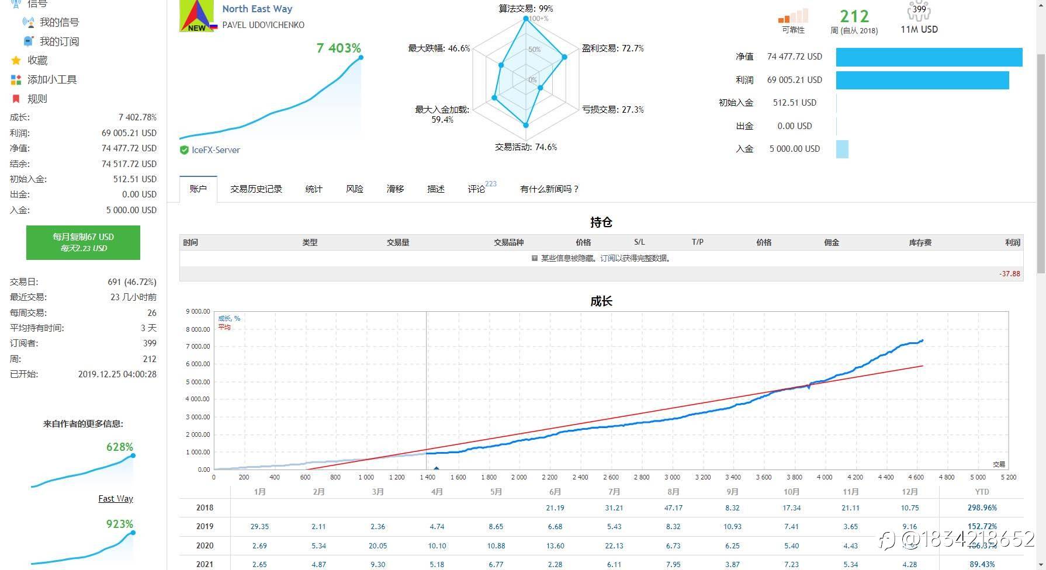Open the 统计 tab

(314, 189)
